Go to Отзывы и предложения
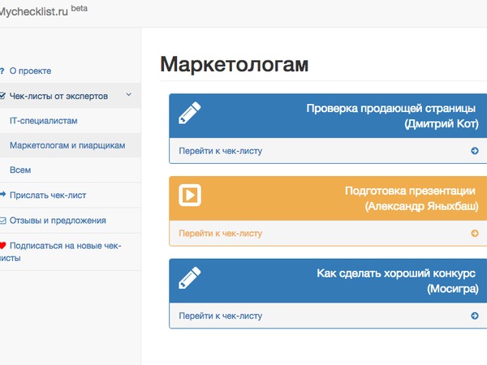 [58, 221]
